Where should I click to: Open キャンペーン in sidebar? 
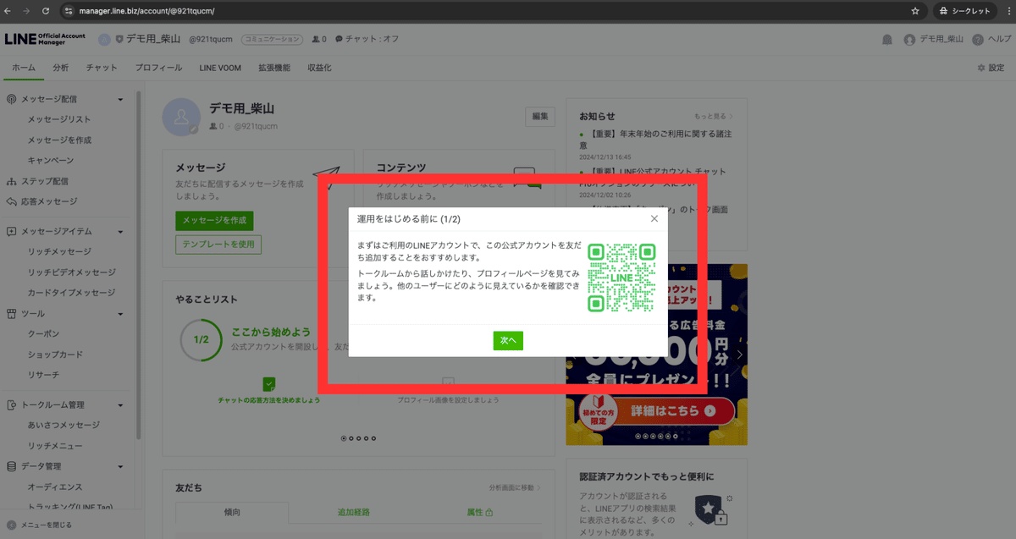point(50,160)
